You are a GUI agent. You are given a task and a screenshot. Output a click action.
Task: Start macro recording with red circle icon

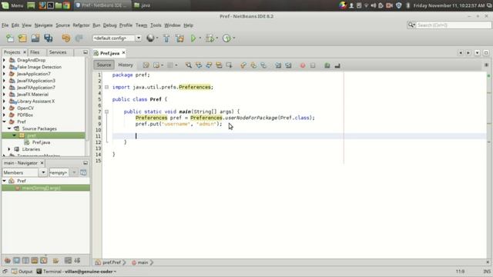(x=303, y=65)
